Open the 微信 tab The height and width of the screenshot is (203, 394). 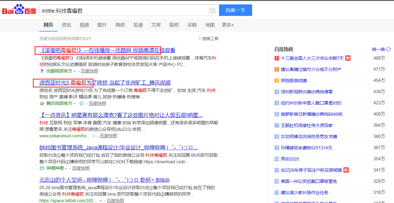click(120, 25)
